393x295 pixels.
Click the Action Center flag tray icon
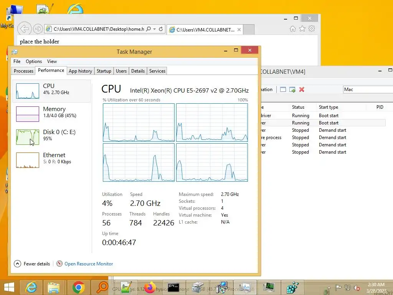click(338, 288)
